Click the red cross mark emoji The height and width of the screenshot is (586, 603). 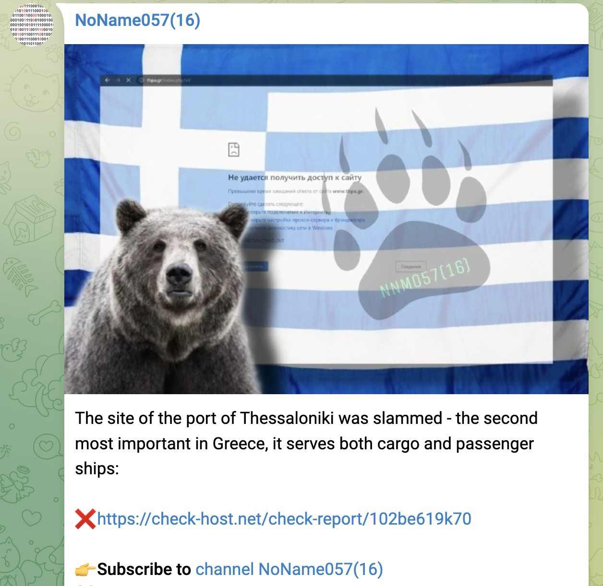(85, 519)
